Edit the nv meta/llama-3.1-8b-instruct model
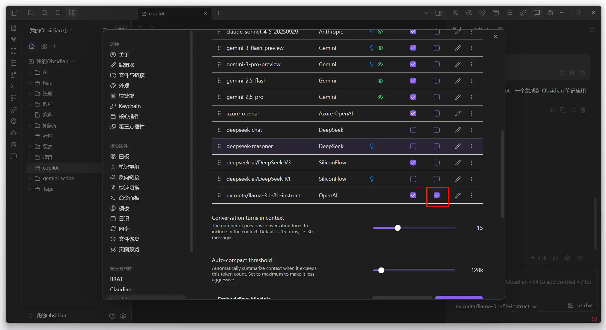 (x=458, y=196)
